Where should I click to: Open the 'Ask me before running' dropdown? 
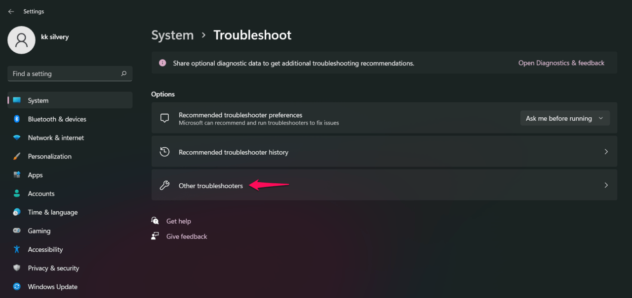coord(564,118)
